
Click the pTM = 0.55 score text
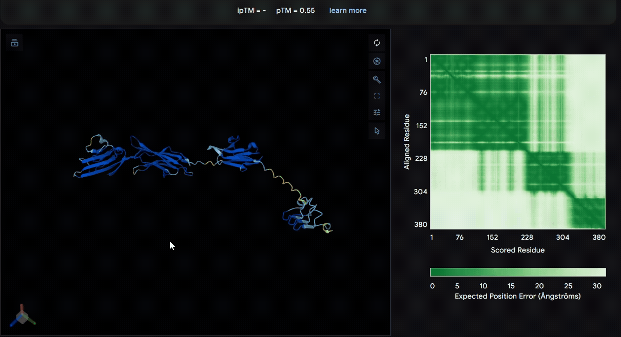296,10
